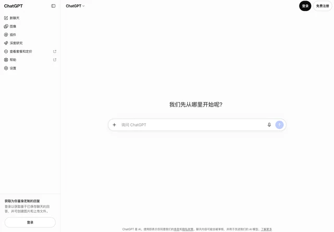Screen dimensions: 334x232
Task: Open the 条款 terms link in footer
Action: click(176, 229)
